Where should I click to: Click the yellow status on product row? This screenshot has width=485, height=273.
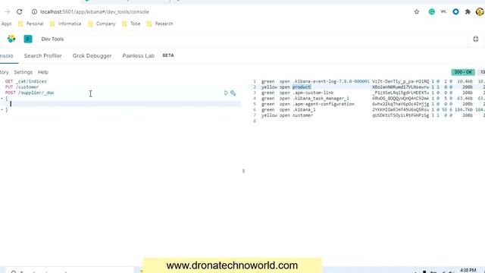click(269, 87)
